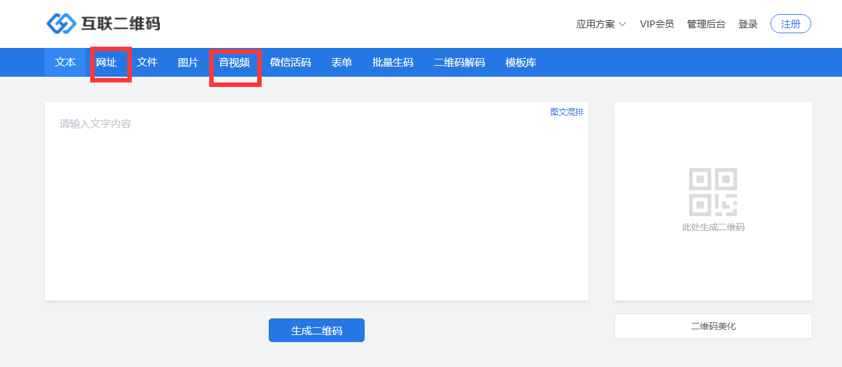Switch to the 表单 tab
Image resolution: width=842 pixels, height=367 pixels.
point(342,63)
